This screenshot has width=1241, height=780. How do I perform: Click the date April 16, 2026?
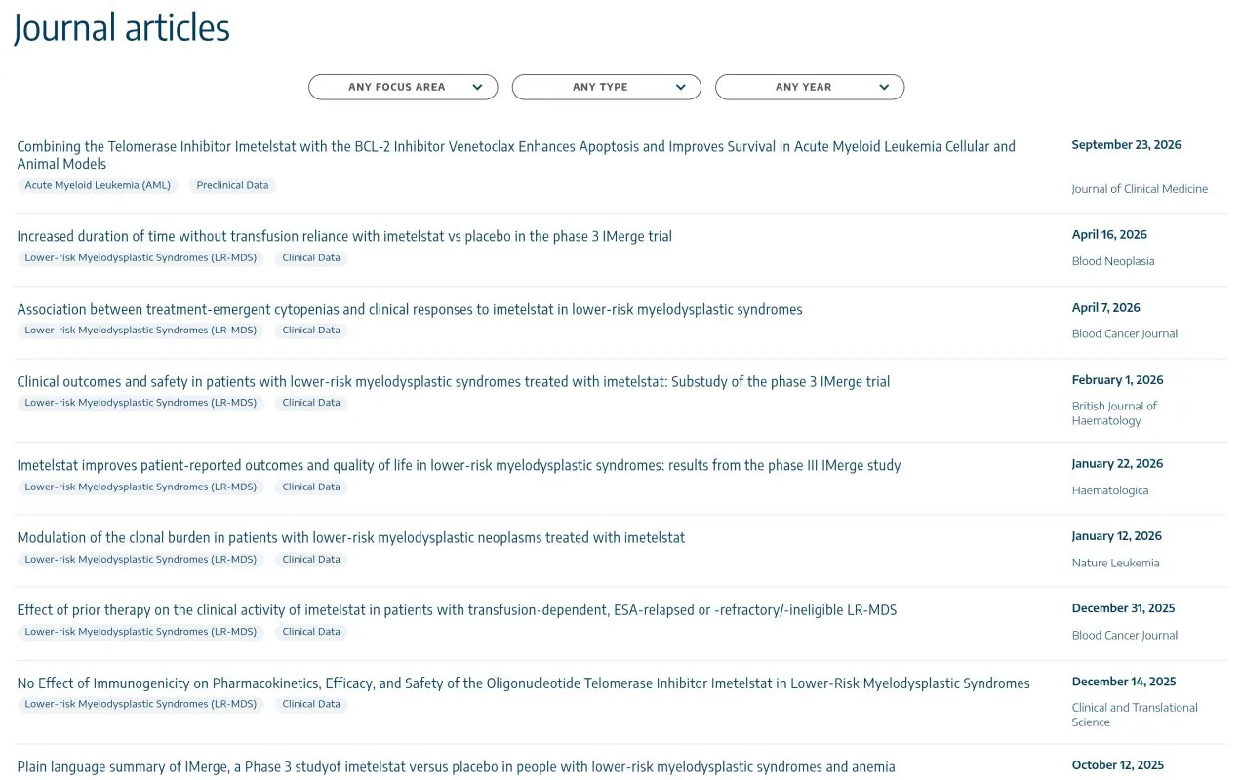[x=1109, y=235]
